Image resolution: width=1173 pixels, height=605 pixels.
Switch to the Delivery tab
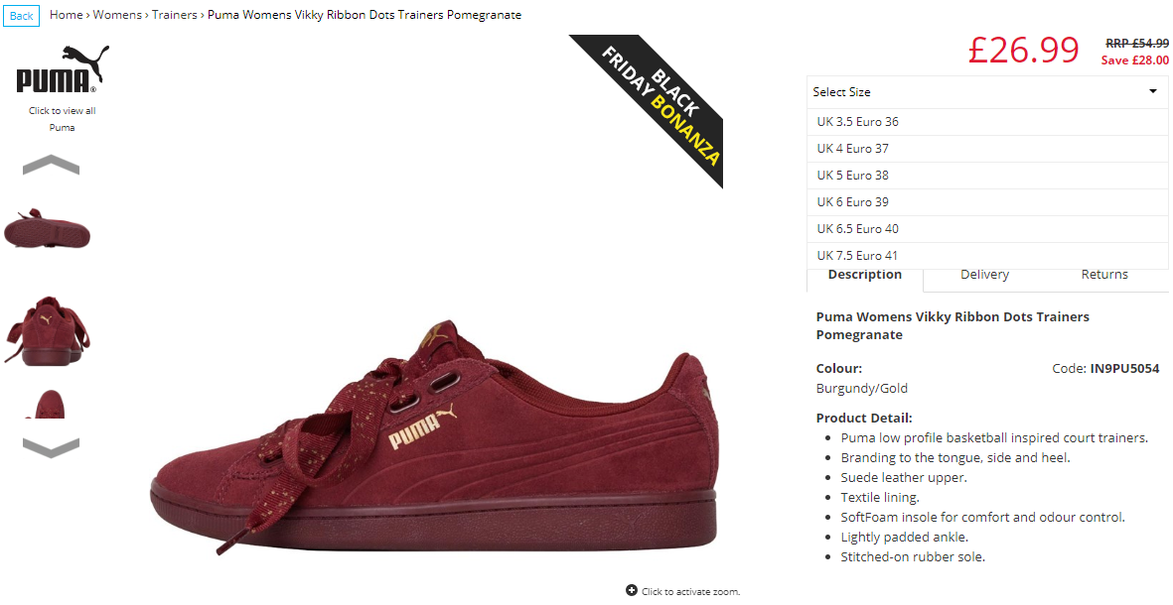984,275
